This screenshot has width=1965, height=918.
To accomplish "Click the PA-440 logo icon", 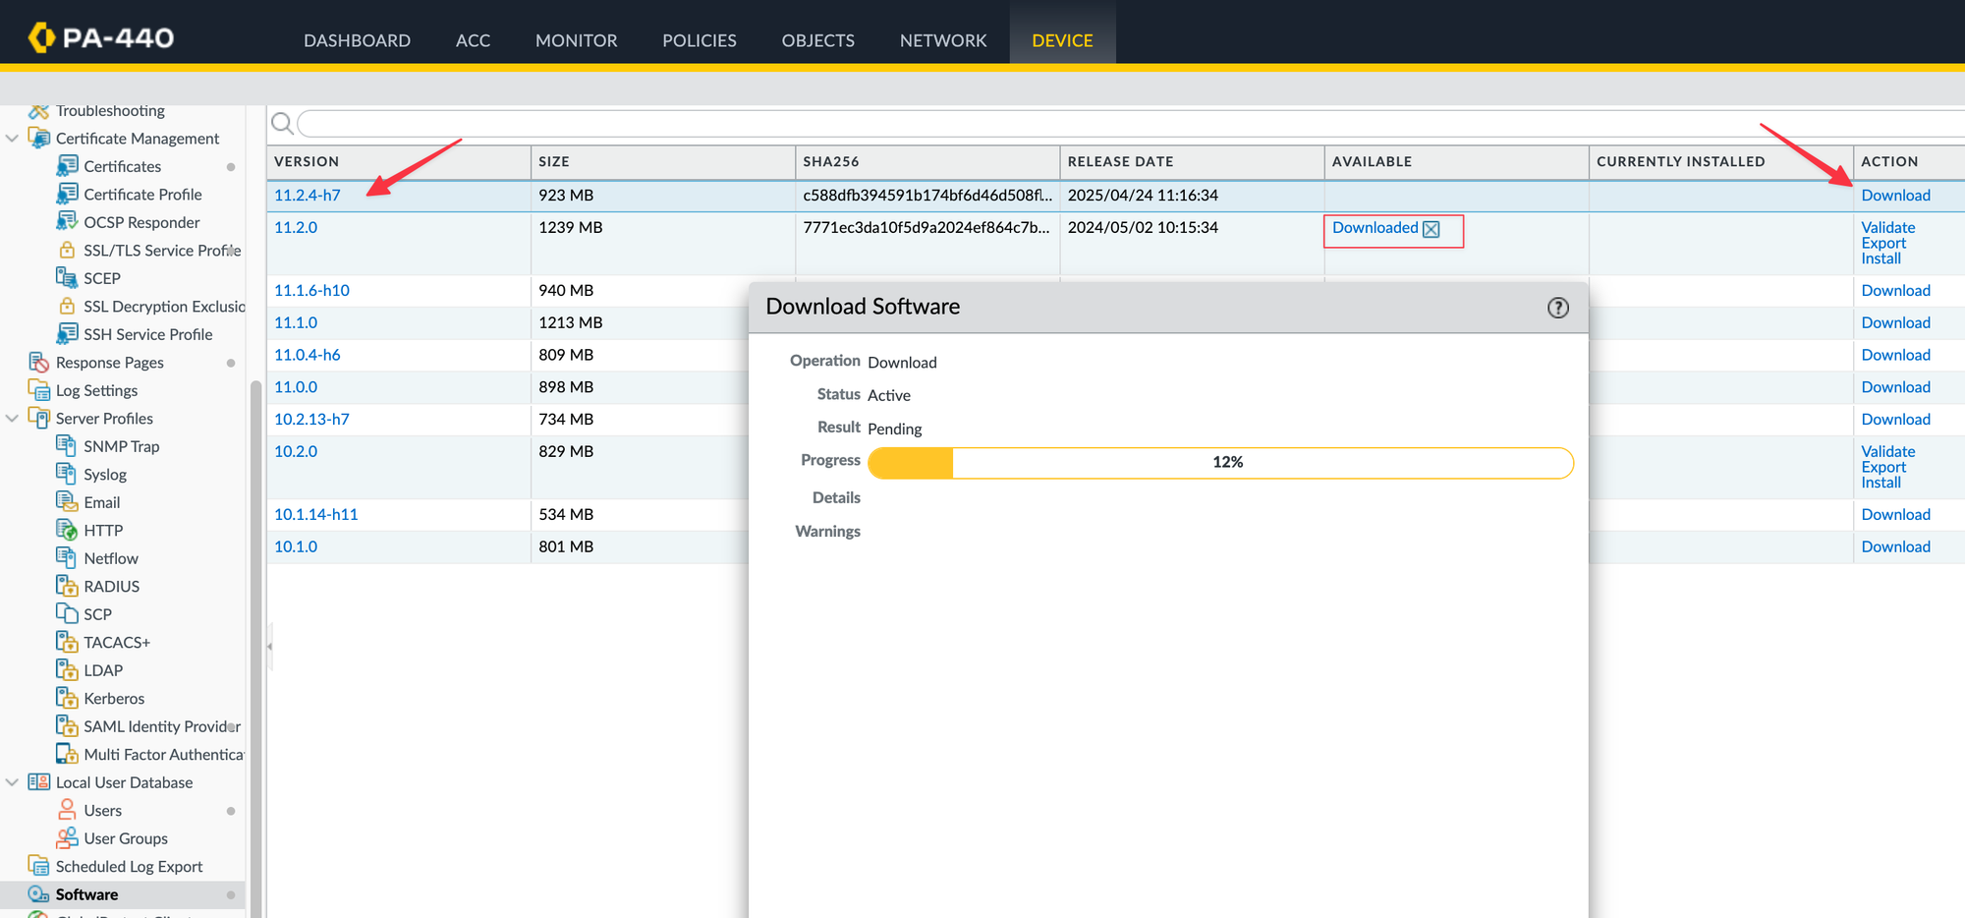I will [x=40, y=37].
